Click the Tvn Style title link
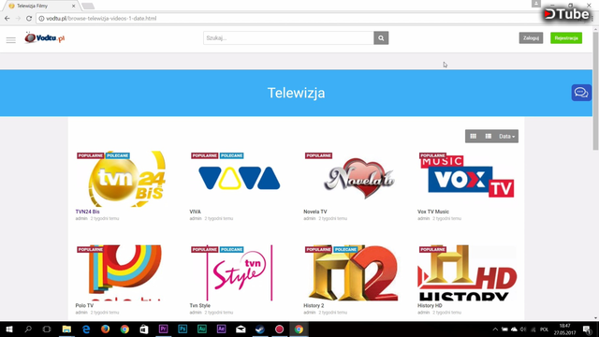 [x=199, y=306]
